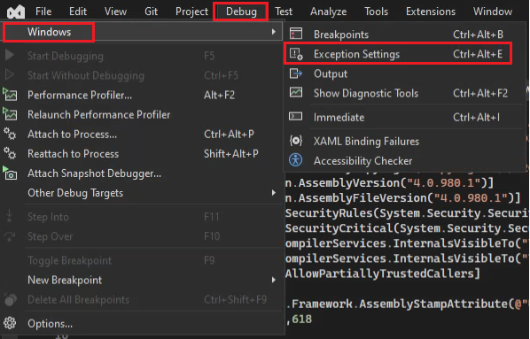The height and width of the screenshot is (339, 530).
Task: Click the Ctrl+Alt+P shortcut text
Action: 229,134
